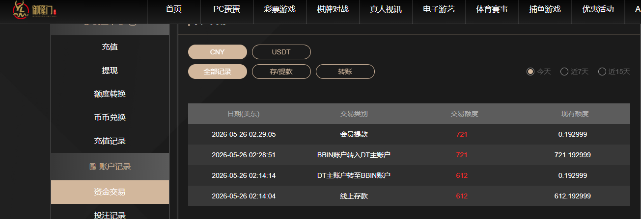Click the 账户记录 section icon in sidebar
Screen dimensions: 641x219
coord(92,167)
